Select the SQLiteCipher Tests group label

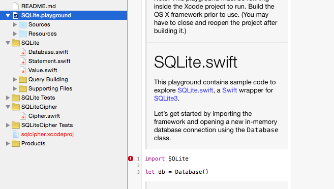pyautogui.click(x=47, y=125)
